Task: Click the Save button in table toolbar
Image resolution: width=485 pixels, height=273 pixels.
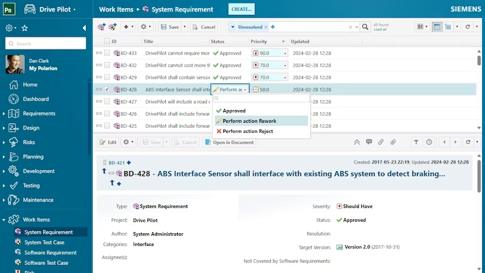Action: pos(170,27)
